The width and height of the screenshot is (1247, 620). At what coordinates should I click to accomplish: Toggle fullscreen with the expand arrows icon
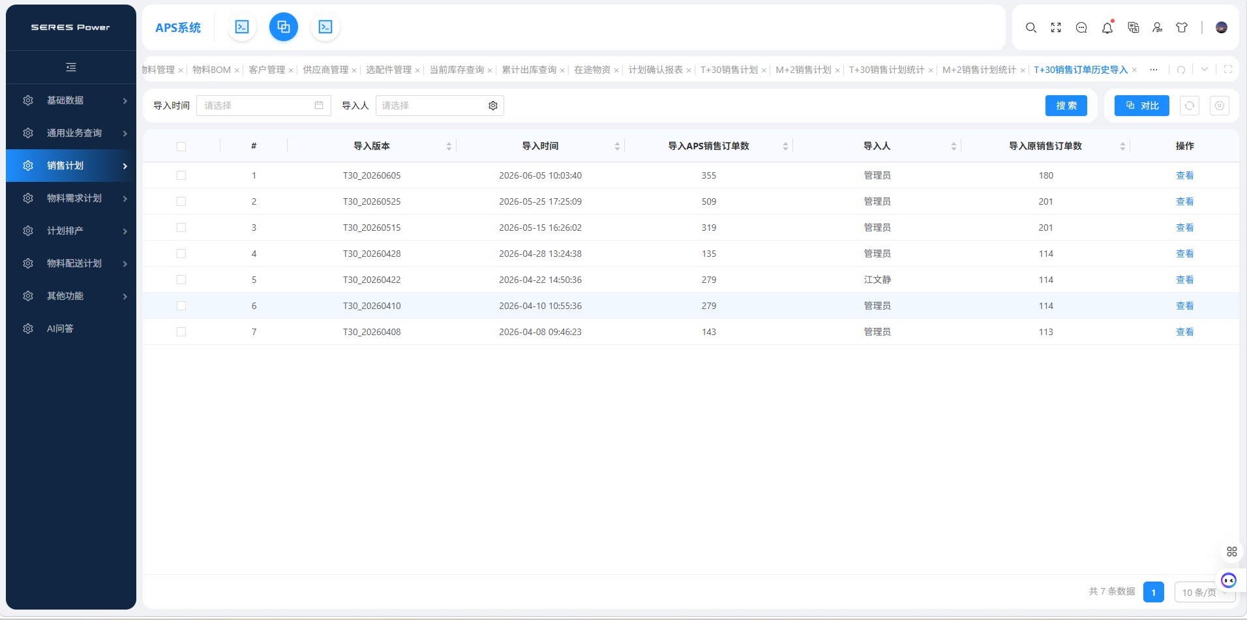[1056, 27]
